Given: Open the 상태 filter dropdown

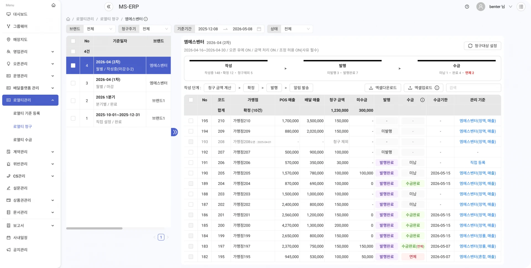Looking at the screenshot, I should coord(297,29).
